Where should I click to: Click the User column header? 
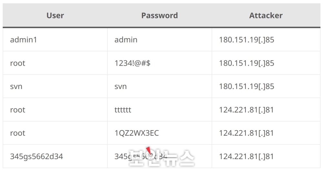(x=55, y=15)
